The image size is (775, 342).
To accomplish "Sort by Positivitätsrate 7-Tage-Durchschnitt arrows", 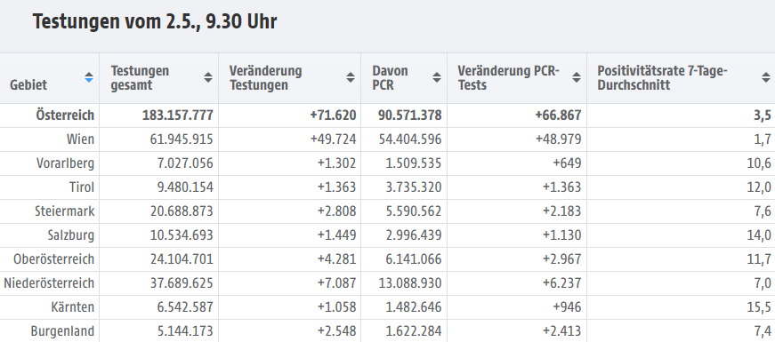I will (x=765, y=77).
